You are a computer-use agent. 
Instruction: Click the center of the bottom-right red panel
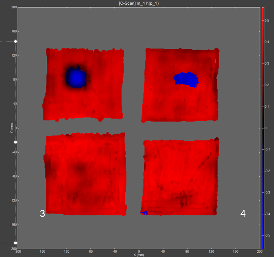[180, 177]
